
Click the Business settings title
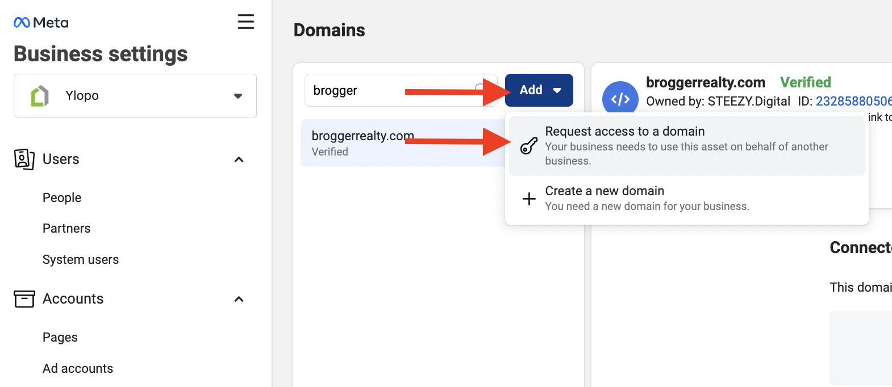[101, 54]
